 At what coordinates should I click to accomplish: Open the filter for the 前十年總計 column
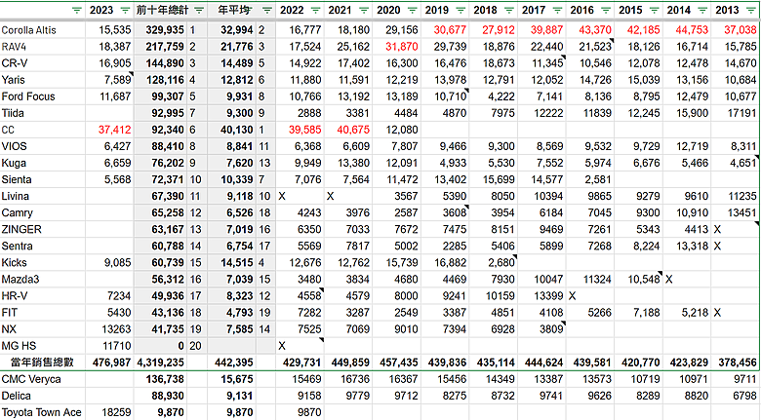(x=199, y=10)
